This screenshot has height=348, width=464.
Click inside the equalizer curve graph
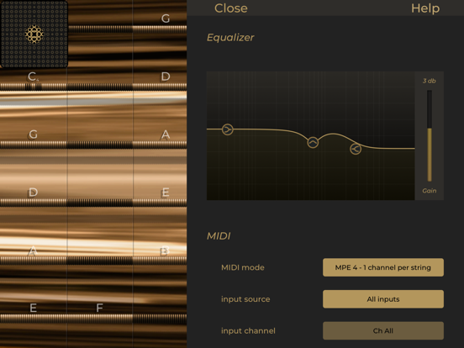coord(310,136)
